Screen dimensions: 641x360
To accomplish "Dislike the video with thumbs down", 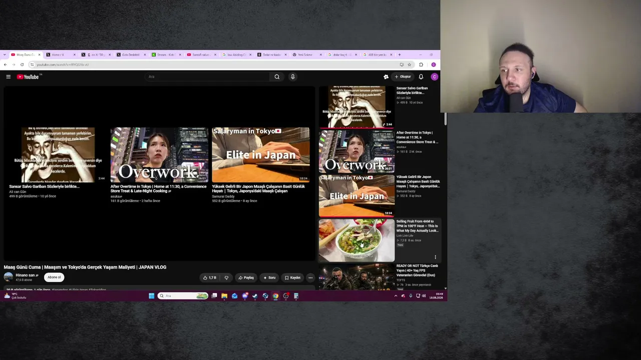I will [226, 277].
